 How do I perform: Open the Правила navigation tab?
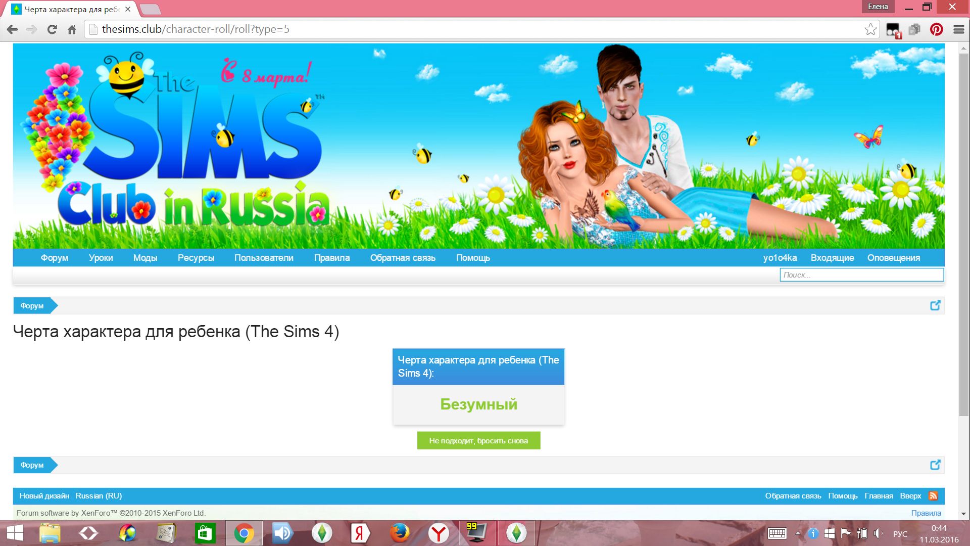[332, 258]
